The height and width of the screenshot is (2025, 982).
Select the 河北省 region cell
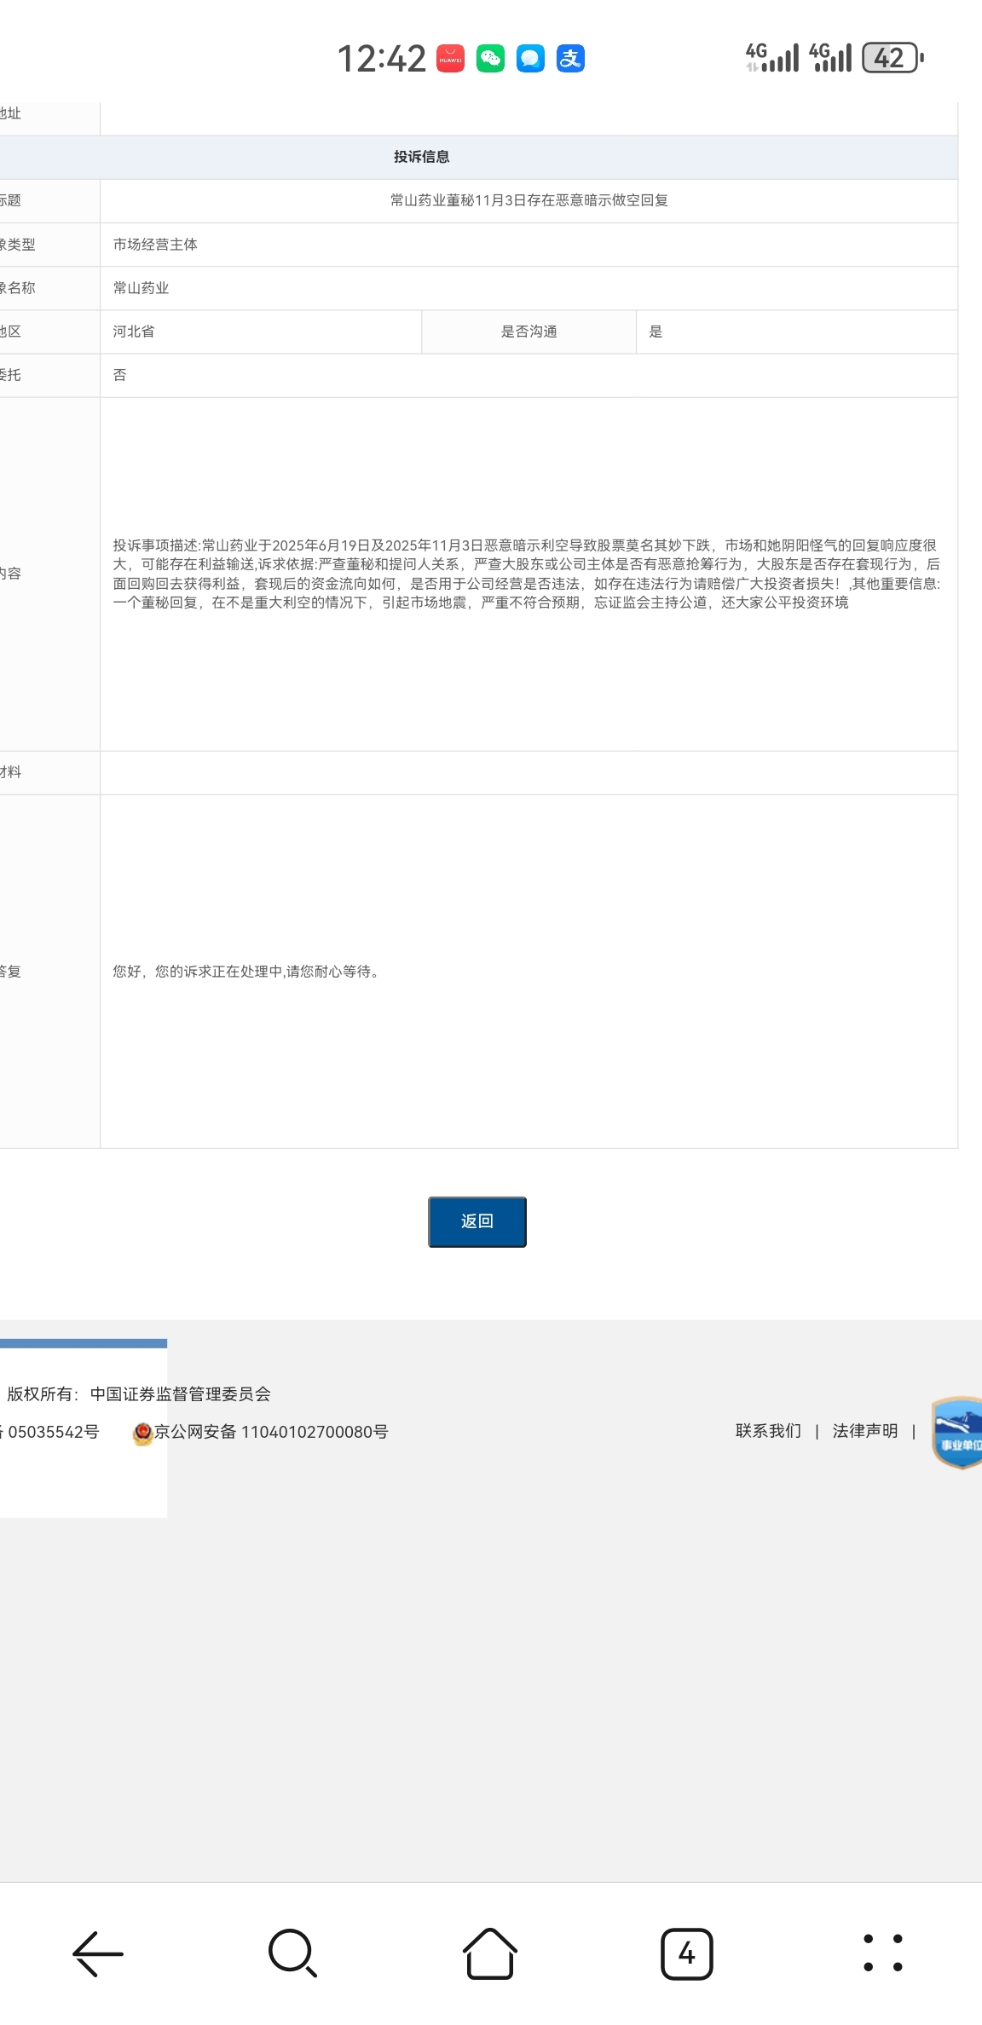tap(261, 332)
